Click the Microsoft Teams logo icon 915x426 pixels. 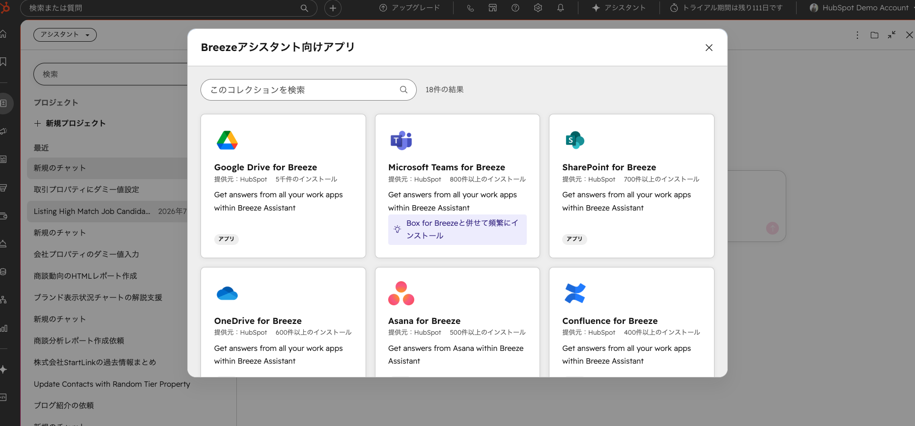(401, 140)
